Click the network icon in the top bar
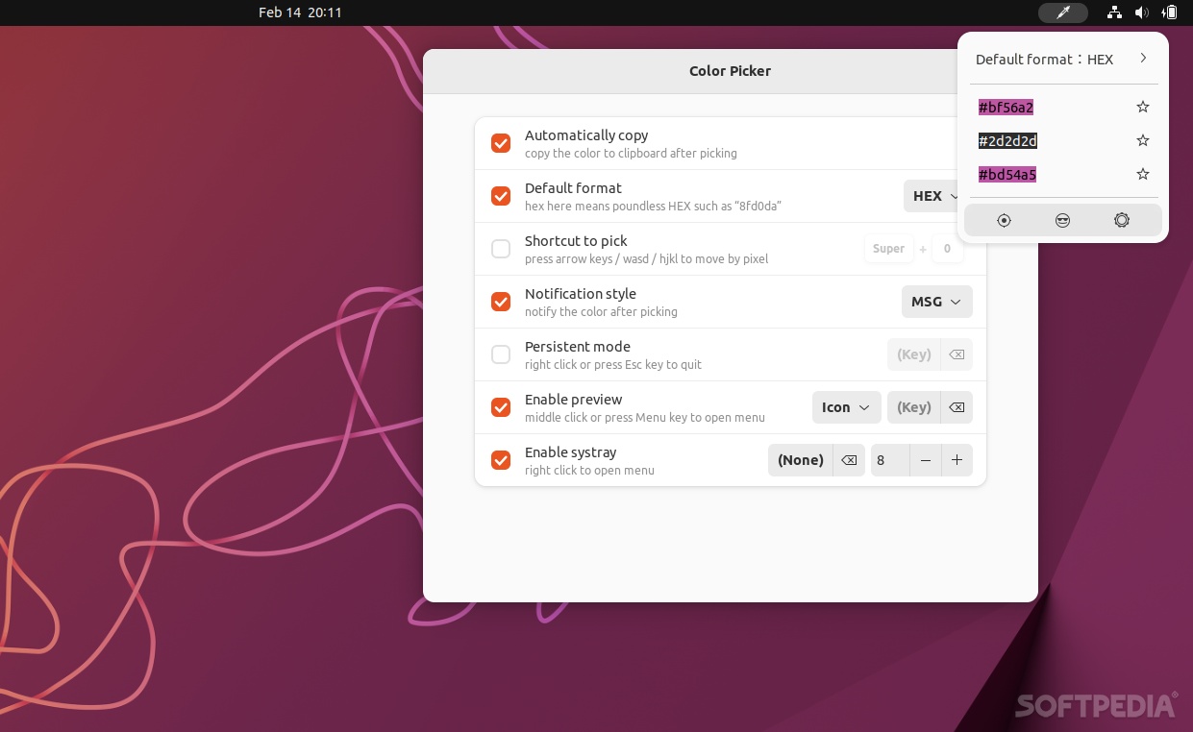The width and height of the screenshot is (1193, 732). click(x=1114, y=12)
